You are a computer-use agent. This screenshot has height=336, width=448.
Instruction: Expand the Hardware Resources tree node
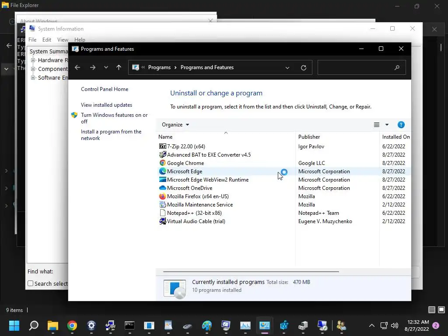(33, 60)
